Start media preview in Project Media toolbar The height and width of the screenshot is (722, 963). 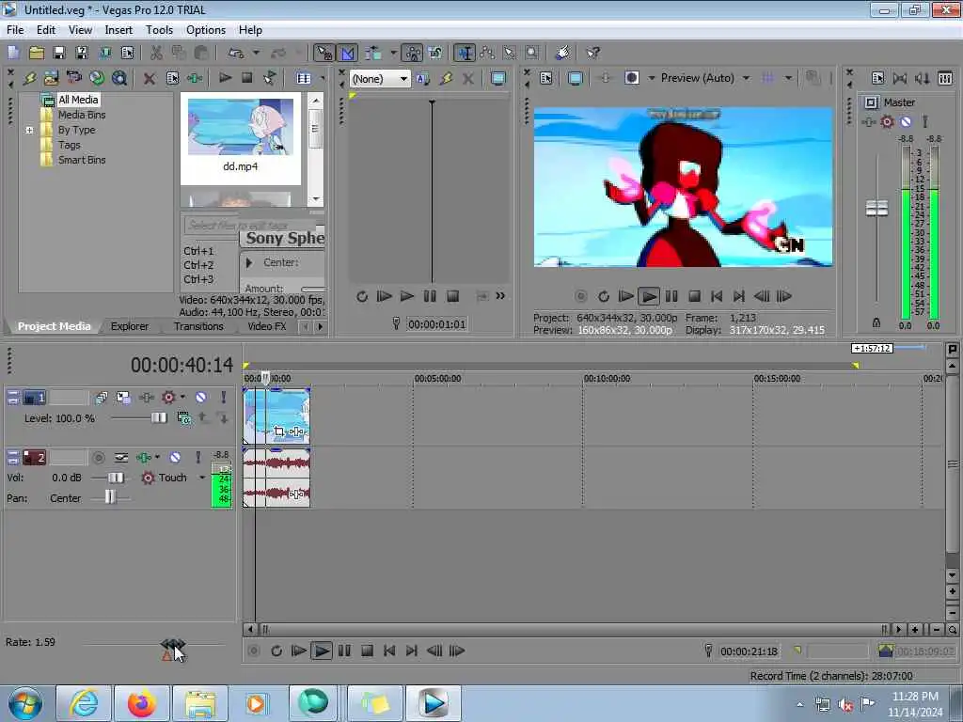(x=225, y=78)
